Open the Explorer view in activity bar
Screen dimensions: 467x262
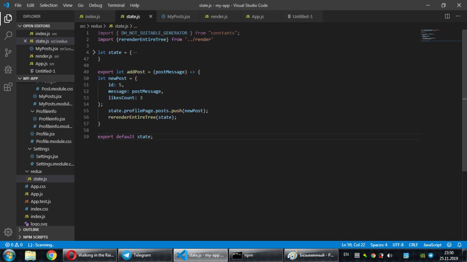tap(8, 18)
